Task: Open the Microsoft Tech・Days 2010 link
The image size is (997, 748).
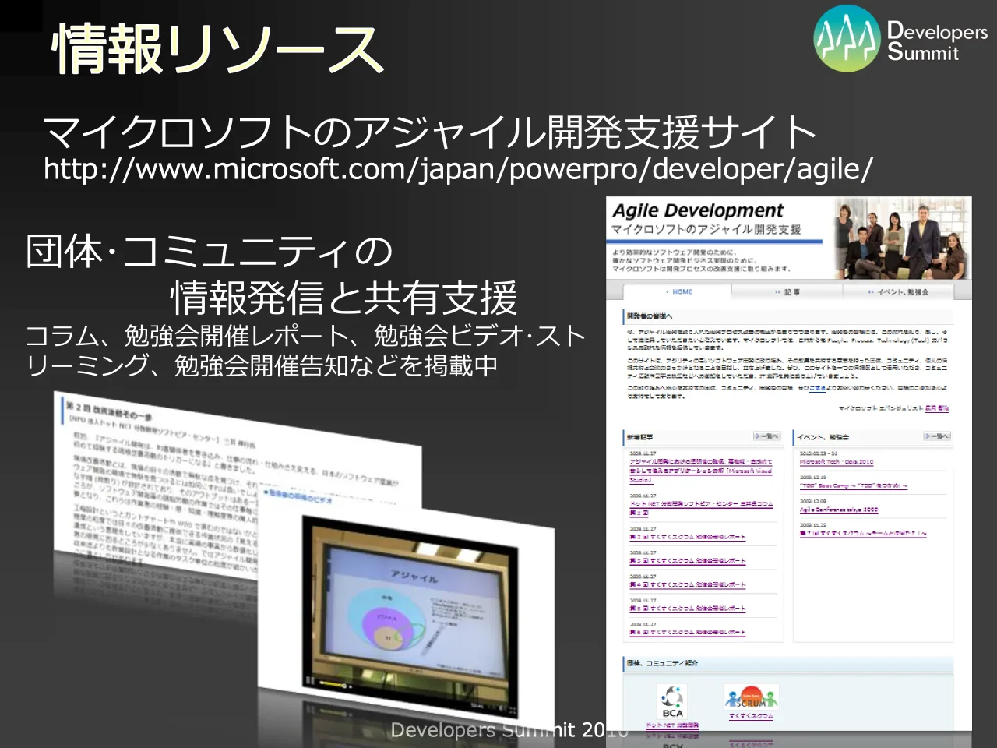Action: [837, 462]
